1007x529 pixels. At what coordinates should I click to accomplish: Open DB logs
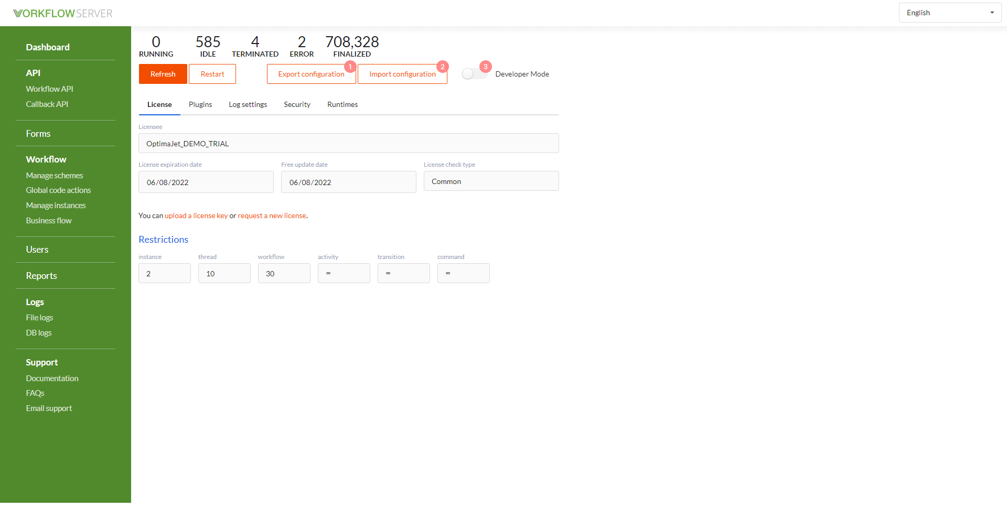pyautogui.click(x=39, y=333)
